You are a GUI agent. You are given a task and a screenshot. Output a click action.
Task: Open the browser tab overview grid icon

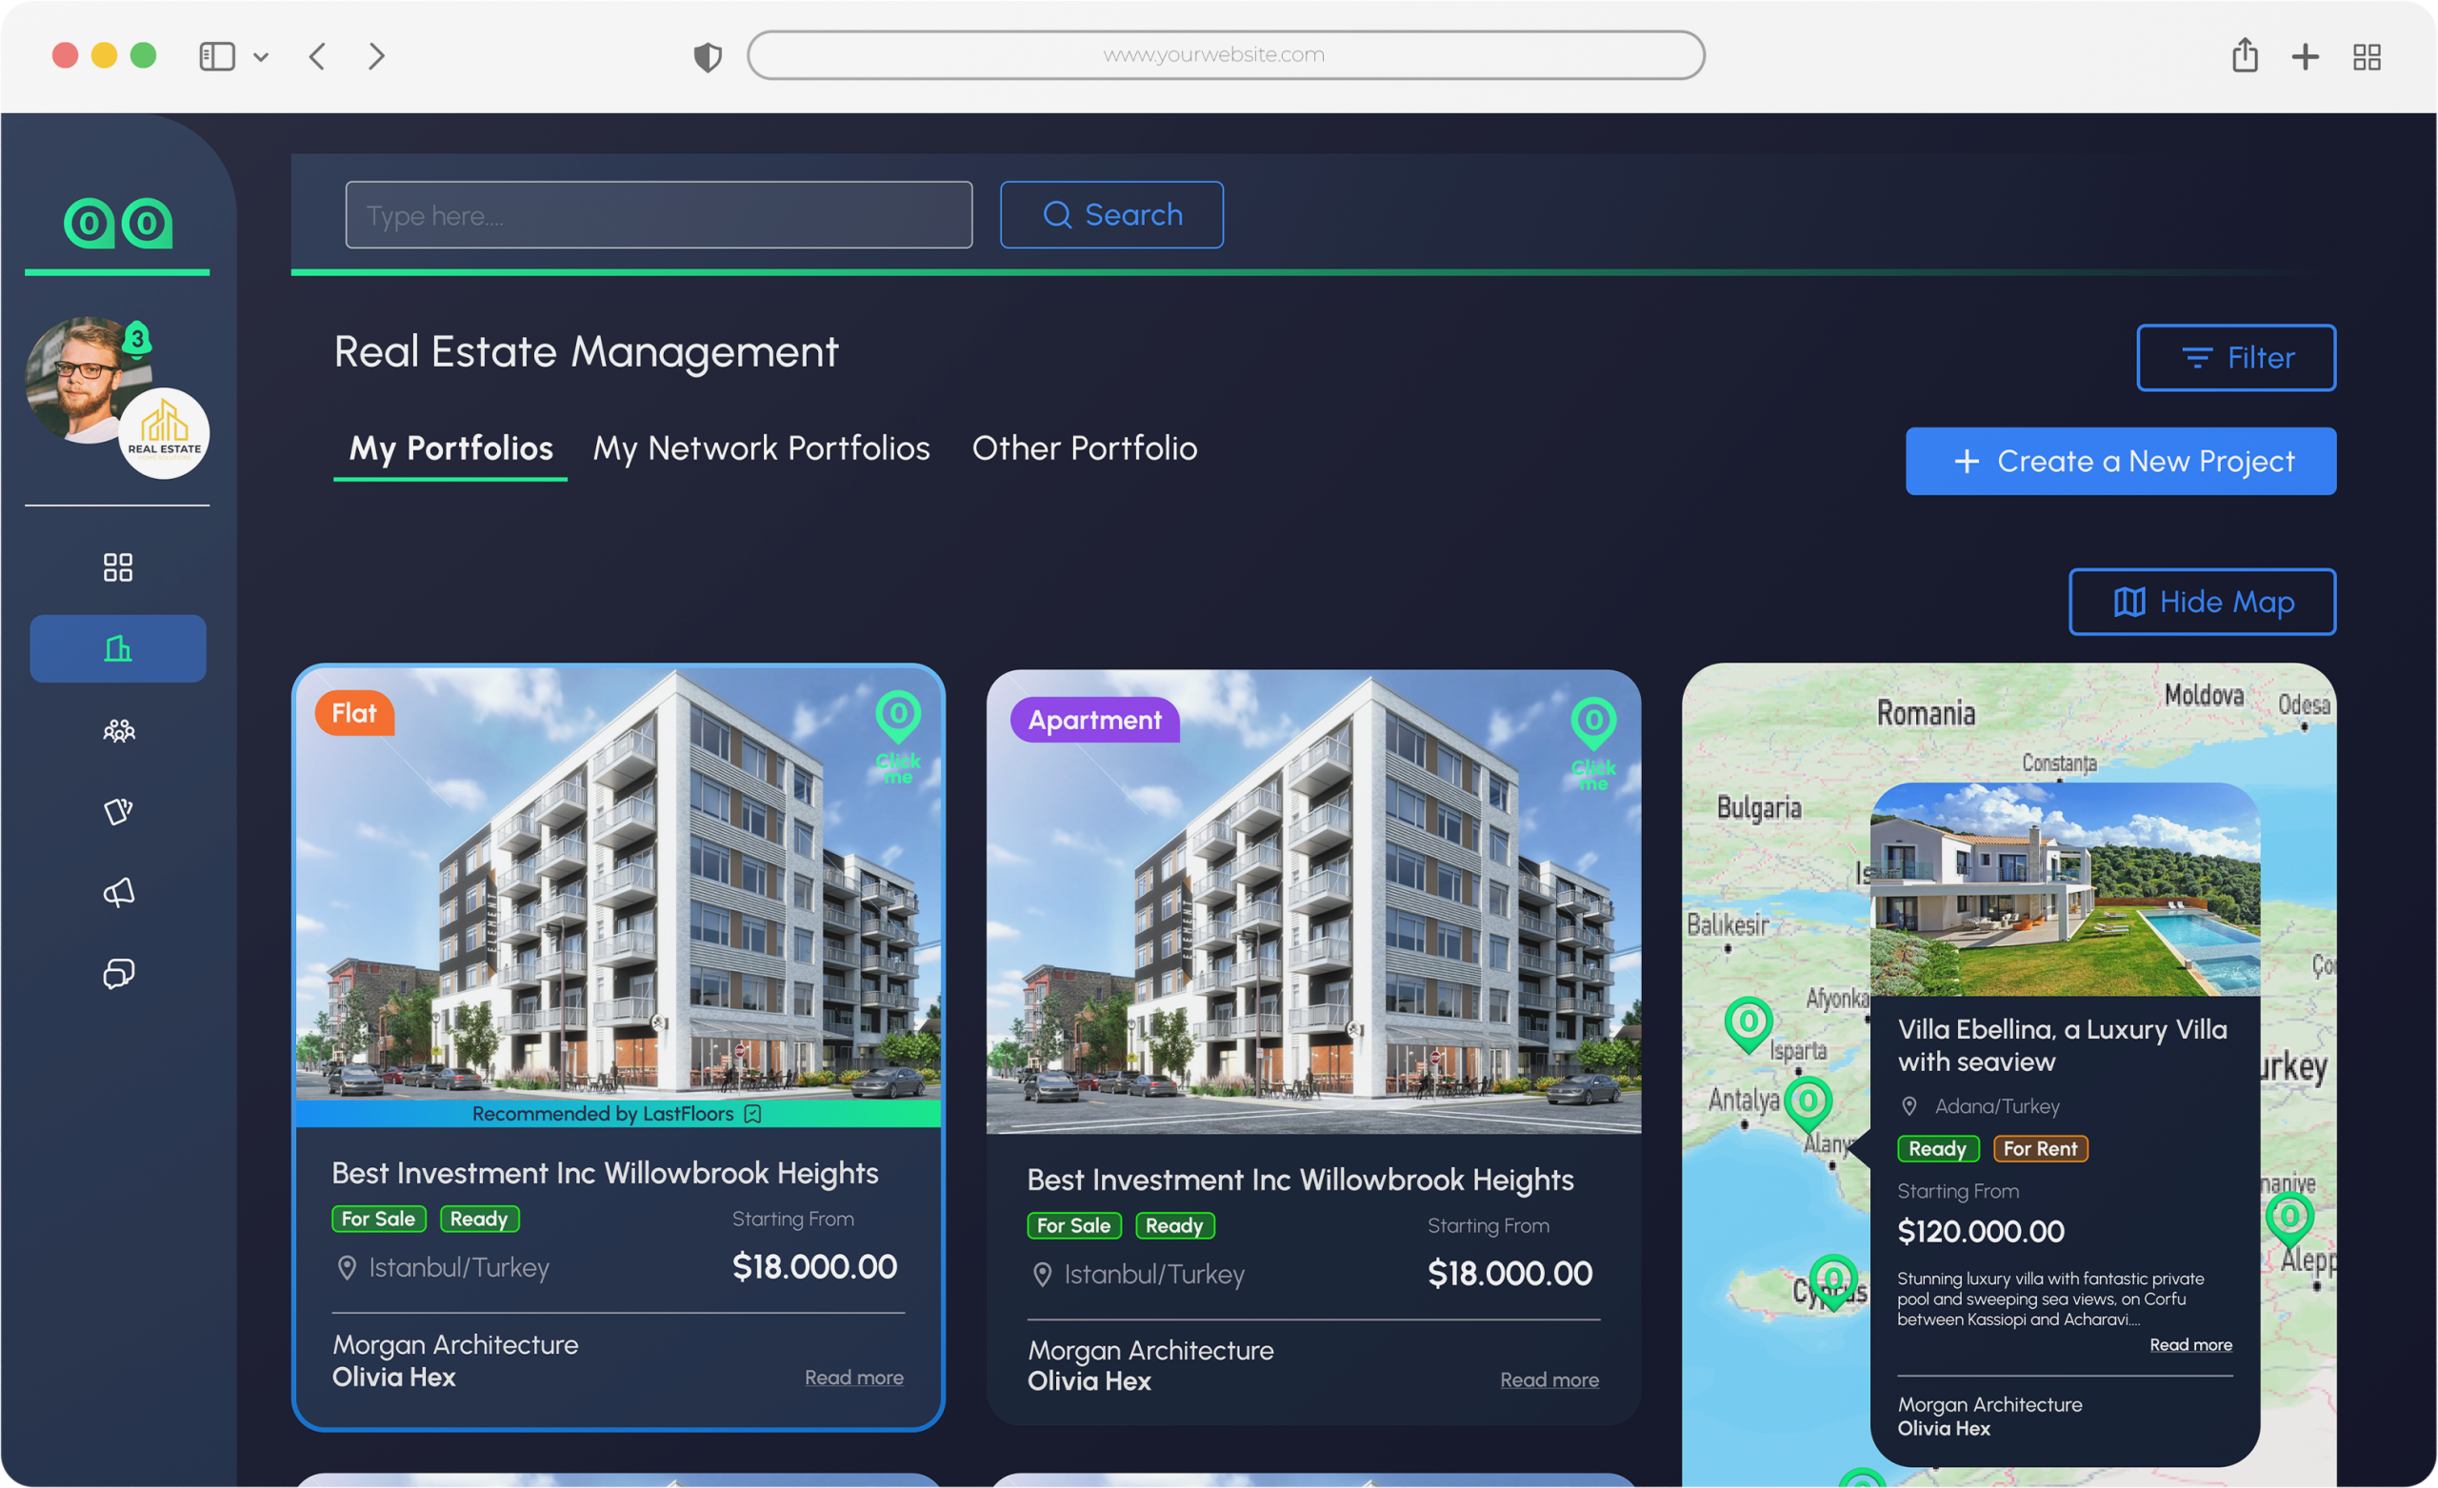(2367, 56)
